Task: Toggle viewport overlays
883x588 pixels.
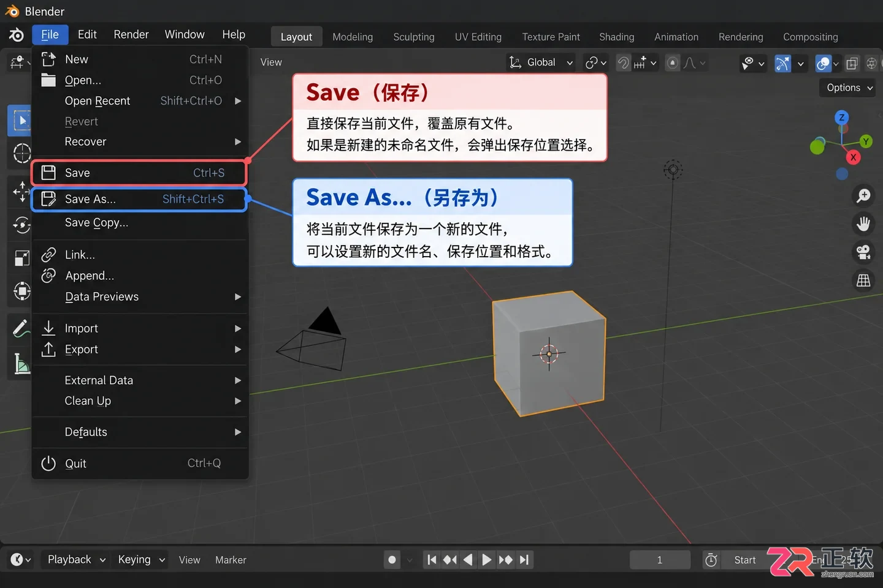Action: [x=823, y=63]
